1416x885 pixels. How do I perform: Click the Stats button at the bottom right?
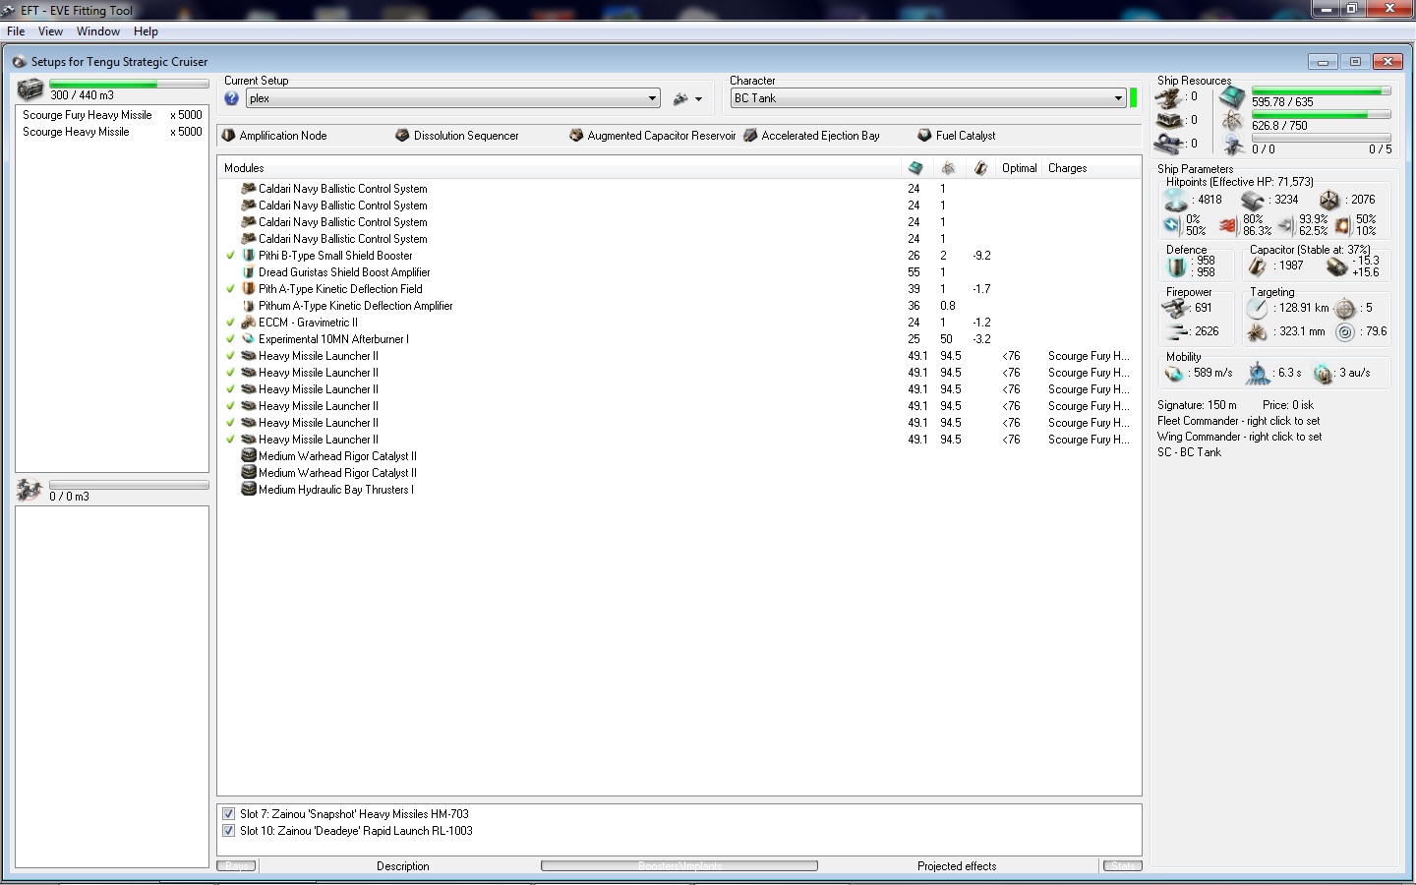point(1122,866)
